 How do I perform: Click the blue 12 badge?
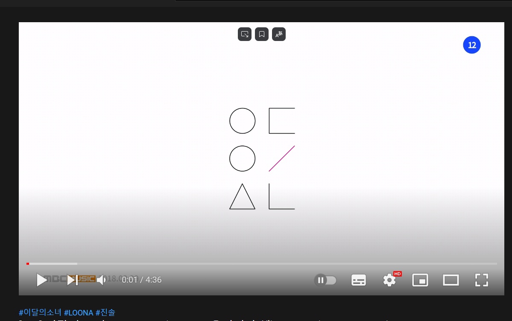(472, 45)
